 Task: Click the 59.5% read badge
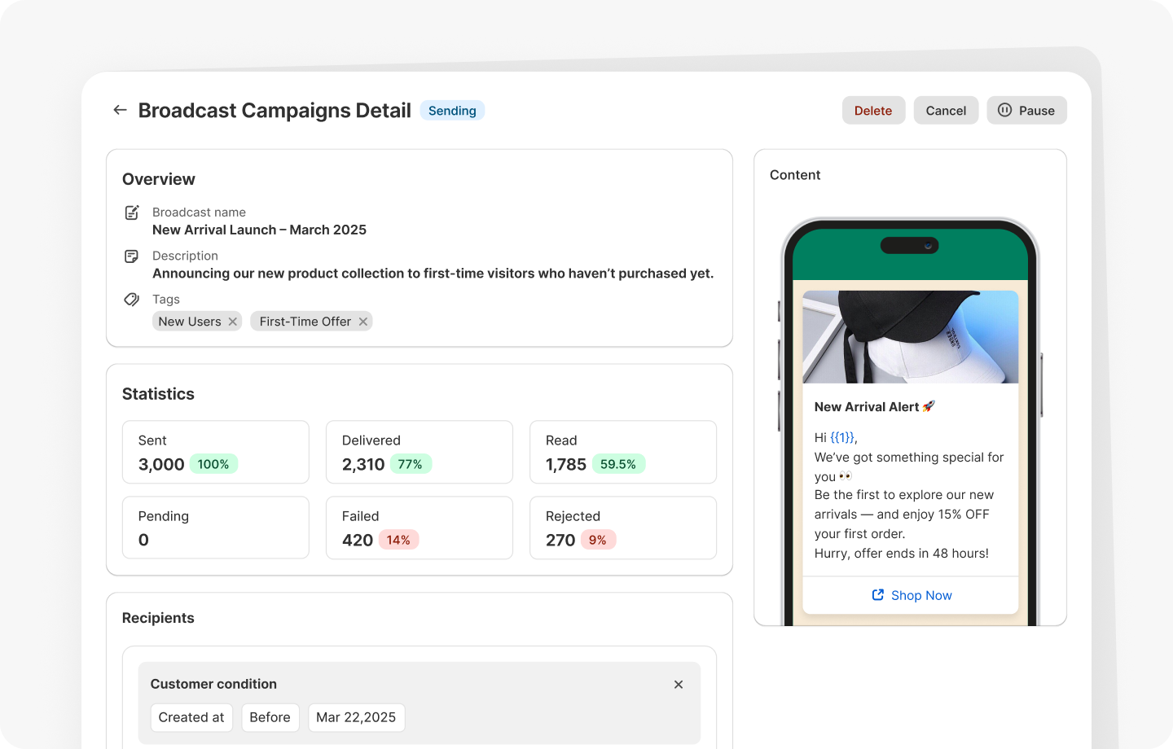[618, 464]
